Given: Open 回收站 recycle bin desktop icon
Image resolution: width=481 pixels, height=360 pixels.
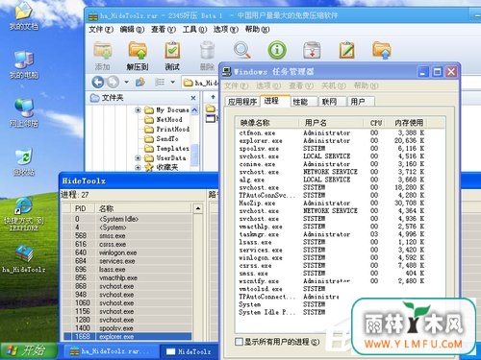Looking at the screenshot, I should click(x=23, y=162).
